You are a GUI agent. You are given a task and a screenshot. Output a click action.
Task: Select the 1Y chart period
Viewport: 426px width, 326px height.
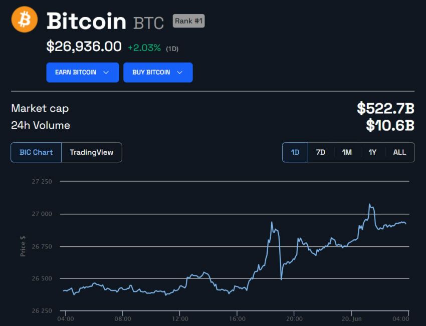click(x=372, y=152)
